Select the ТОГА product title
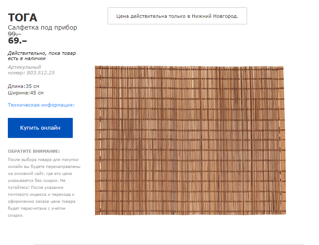Screen dimensions: 319x245 click(23, 18)
